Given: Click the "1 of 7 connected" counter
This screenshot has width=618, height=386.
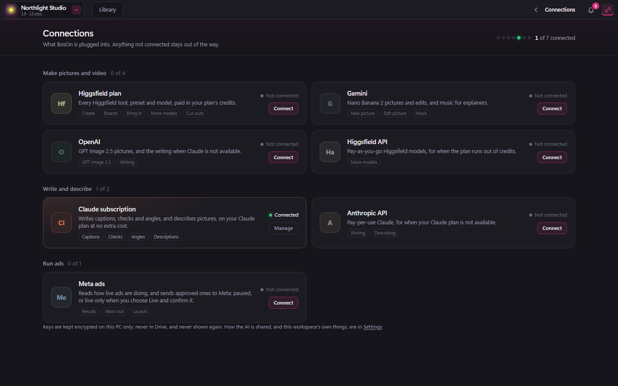Looking at the screenshot, I should (x=555, y=38).
